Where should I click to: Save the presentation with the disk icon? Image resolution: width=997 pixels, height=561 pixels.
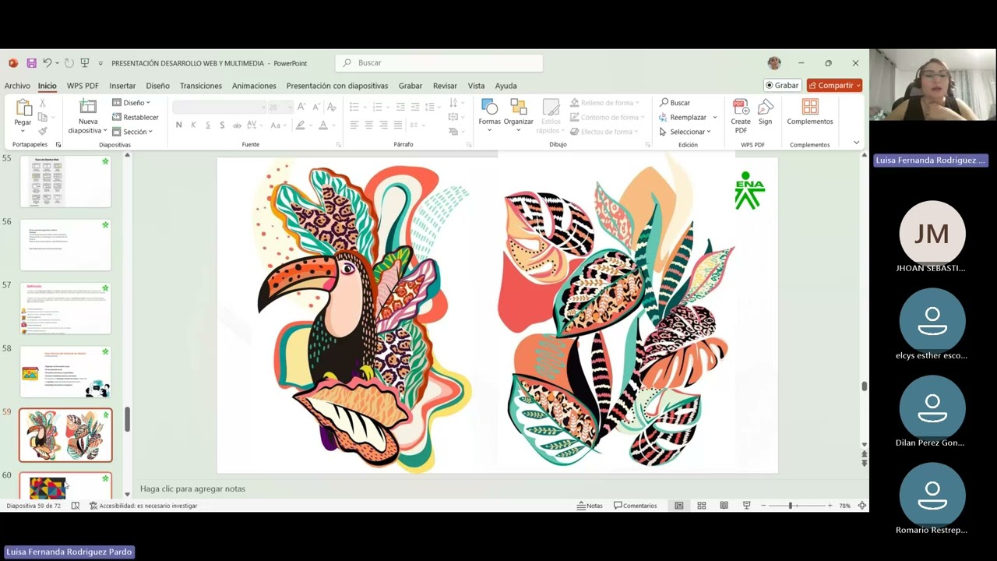coord(31,63)
